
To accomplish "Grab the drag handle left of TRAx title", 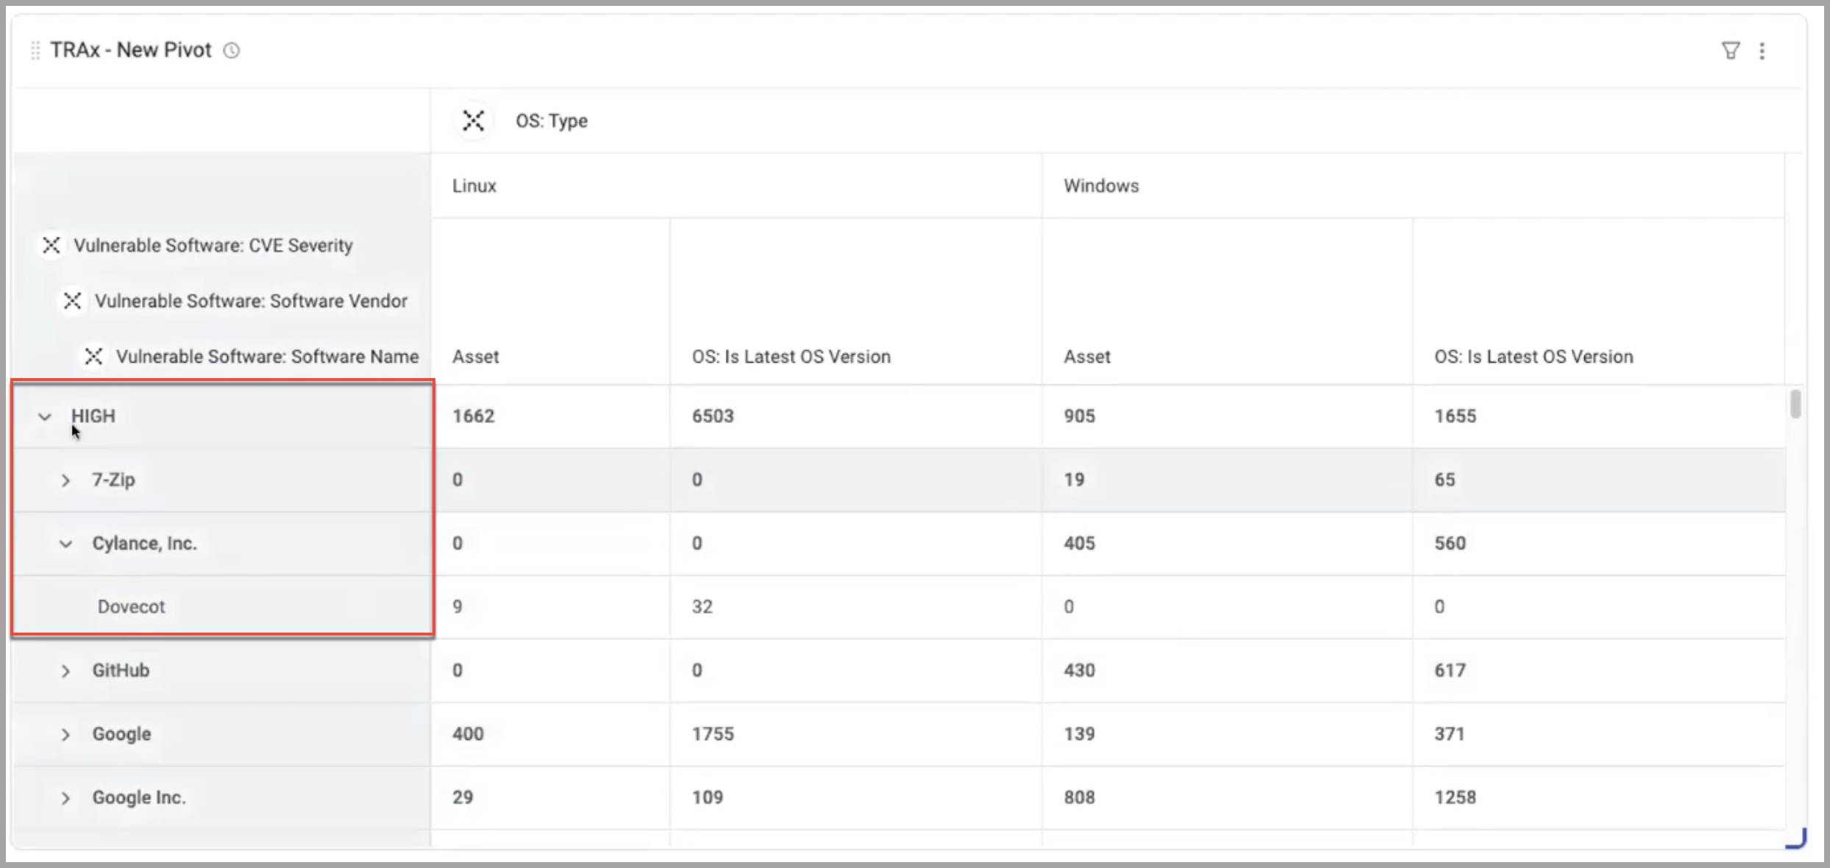I will tap(35, 51).
